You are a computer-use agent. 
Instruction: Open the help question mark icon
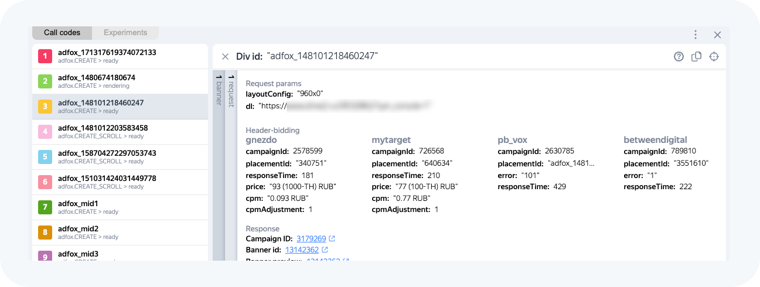pos(679,56)
